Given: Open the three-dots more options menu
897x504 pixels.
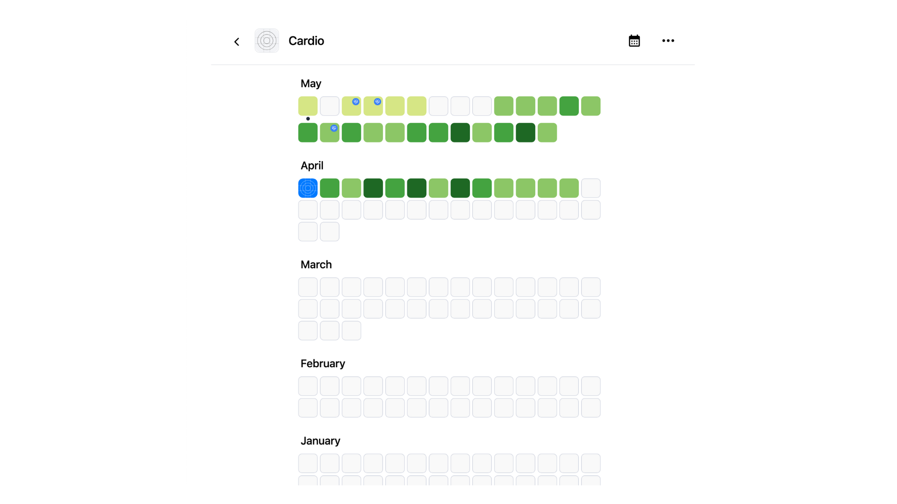Looking at the screenshot, I should (x=668, y=41).
